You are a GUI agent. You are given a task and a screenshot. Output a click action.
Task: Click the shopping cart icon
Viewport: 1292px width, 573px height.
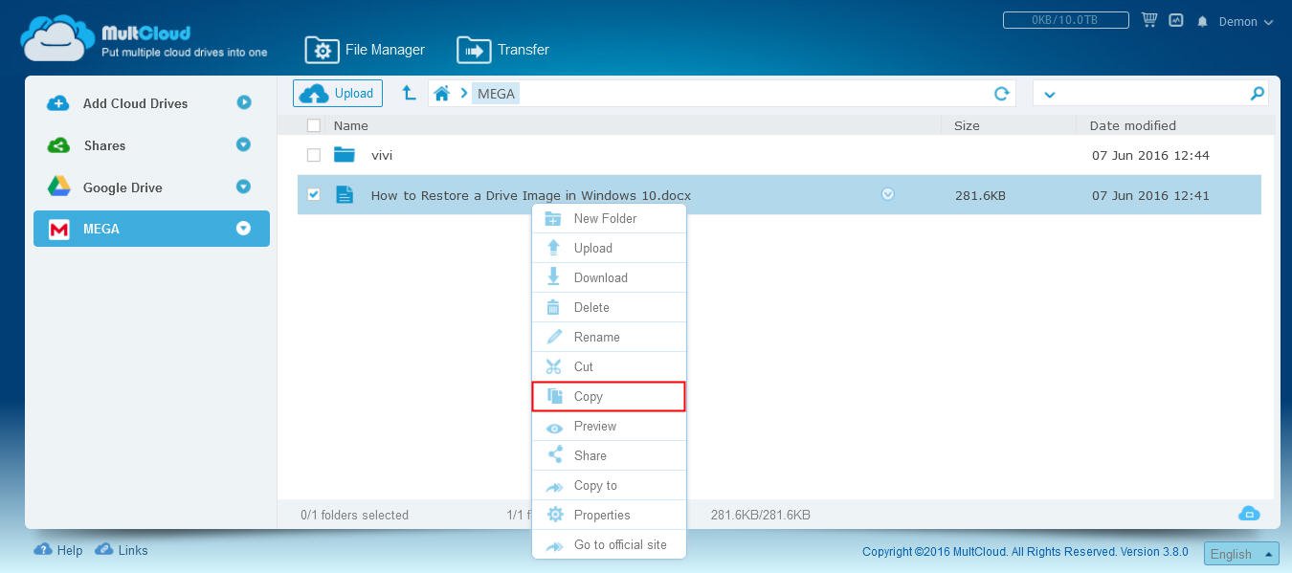tap(1149, 20)
